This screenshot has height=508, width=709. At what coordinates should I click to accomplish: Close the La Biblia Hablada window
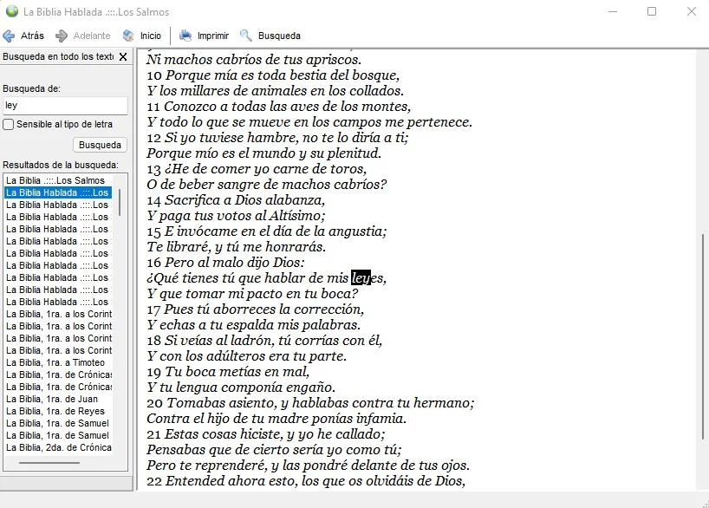coord(692,12)
